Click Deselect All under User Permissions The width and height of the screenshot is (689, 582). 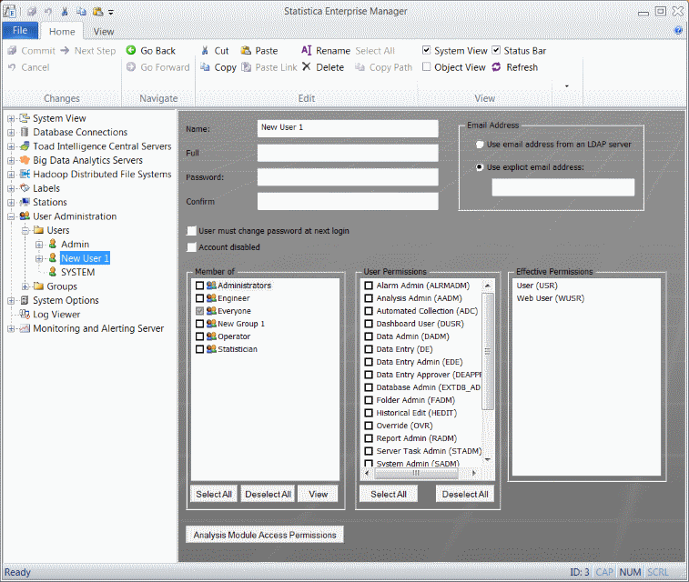point(464,494)
